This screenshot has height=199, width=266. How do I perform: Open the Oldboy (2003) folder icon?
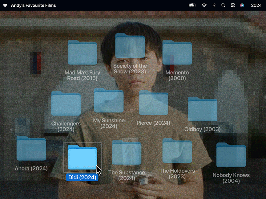203,109
